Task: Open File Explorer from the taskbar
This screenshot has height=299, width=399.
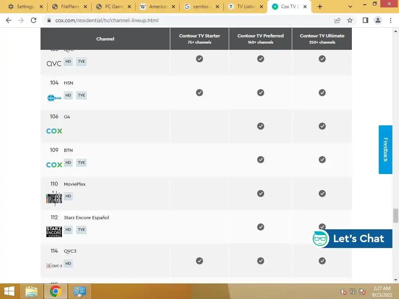Action: pyautogui.click(x=31, y=291)
